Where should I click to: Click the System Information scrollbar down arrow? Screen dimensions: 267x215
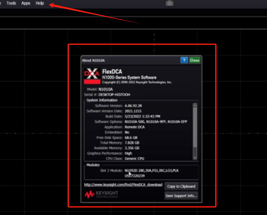(x=195, y=158)
